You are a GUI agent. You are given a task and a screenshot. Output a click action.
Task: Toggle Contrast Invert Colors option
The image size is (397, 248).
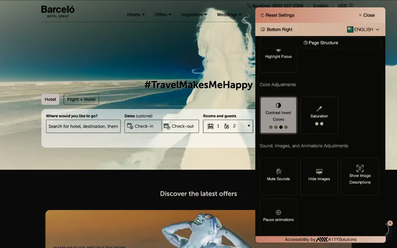278,115
